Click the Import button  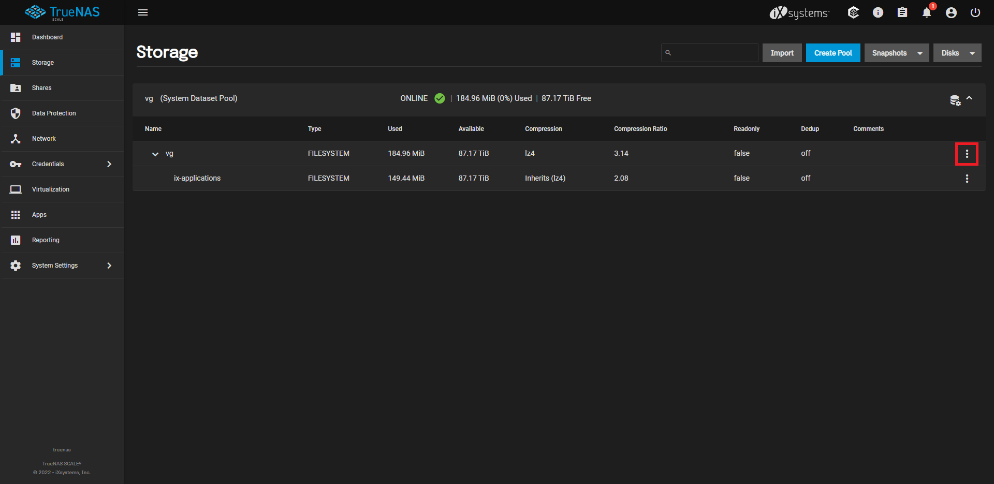tap(782, 53)
